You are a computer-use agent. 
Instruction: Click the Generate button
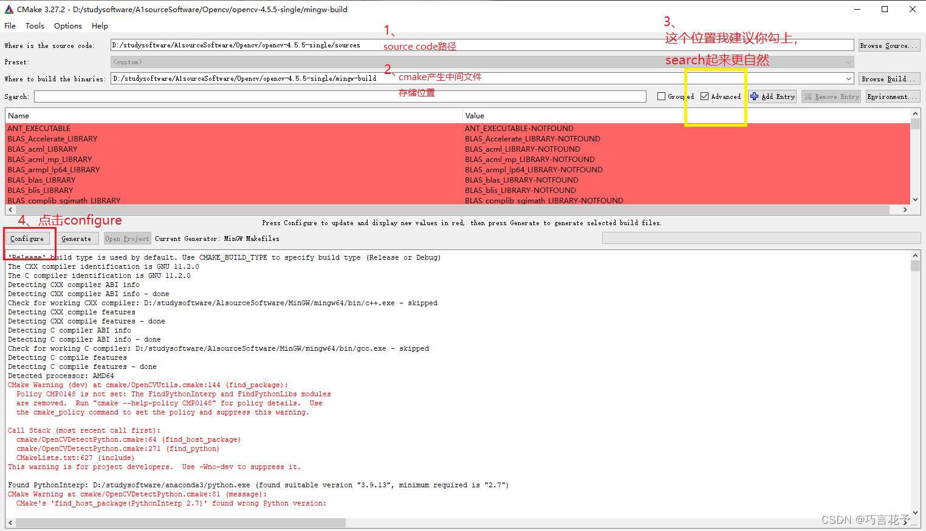pos(76,238)
